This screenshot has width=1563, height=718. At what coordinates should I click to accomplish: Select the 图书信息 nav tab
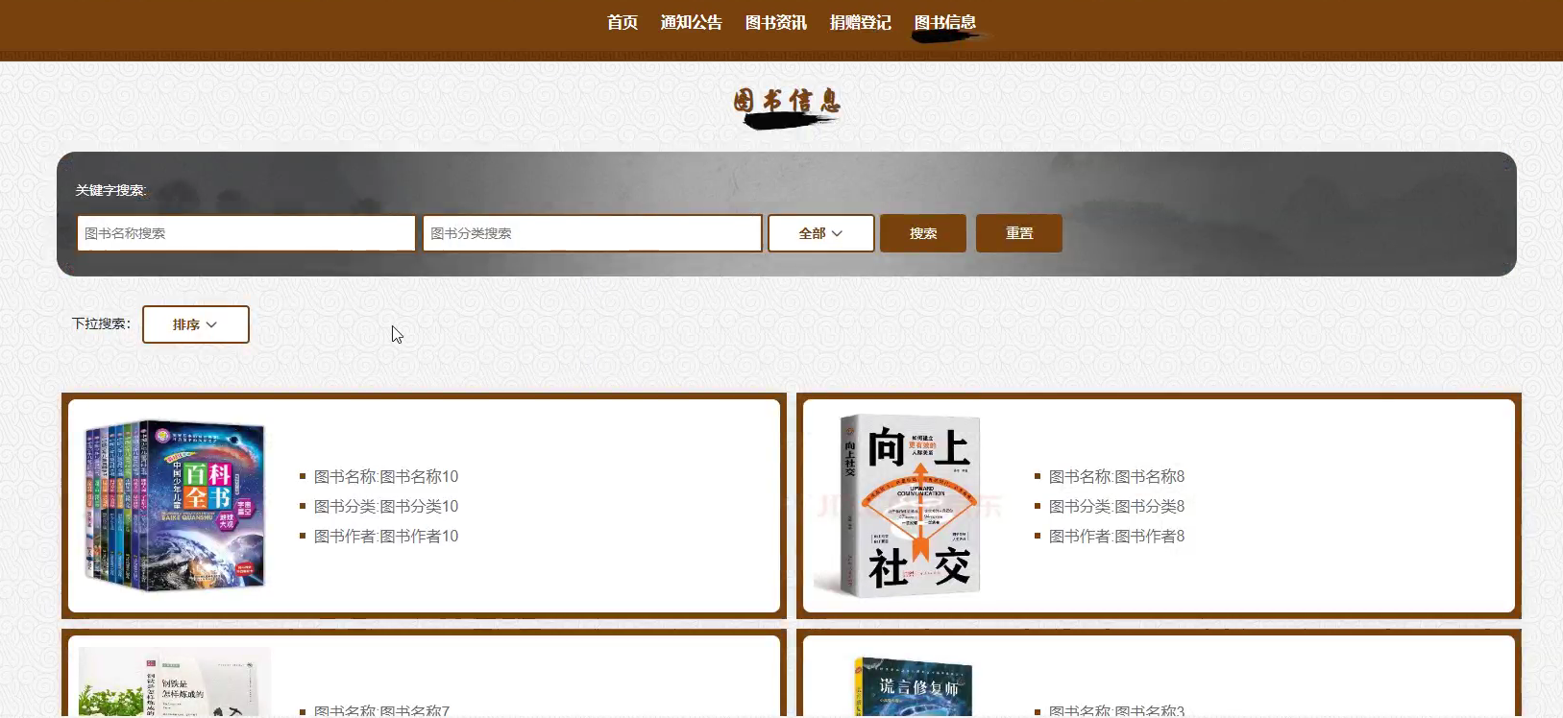tap(945, 22)
